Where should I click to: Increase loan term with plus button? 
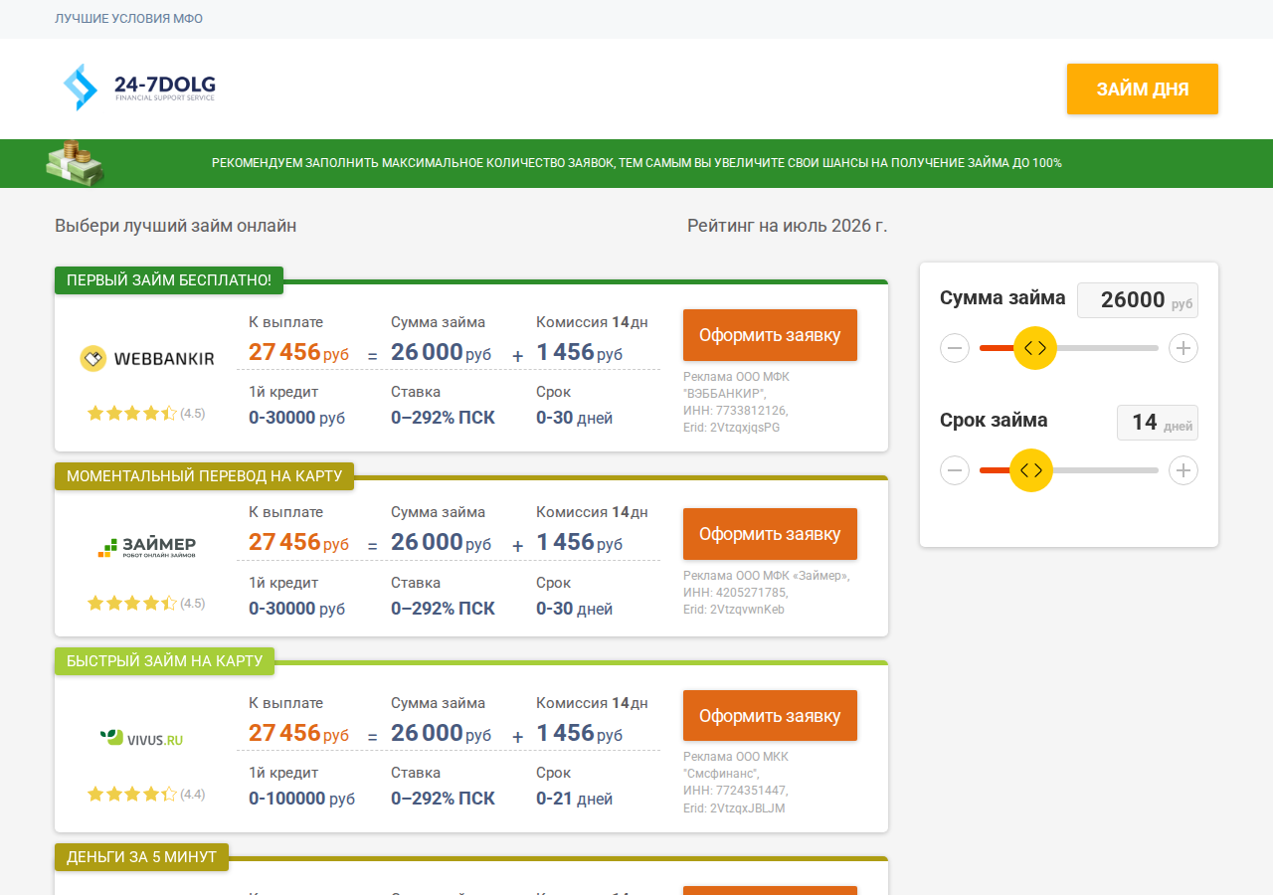click(x=1183, y=470)
